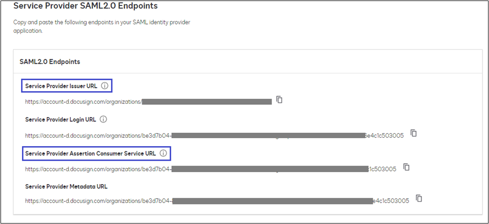Click the Service Provider Metadata URL label
489x224 pixels.
click(x=66, y=187)
